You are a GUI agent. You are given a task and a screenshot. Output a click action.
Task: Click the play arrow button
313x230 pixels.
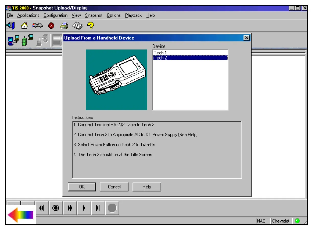click(x=84, y=208)
